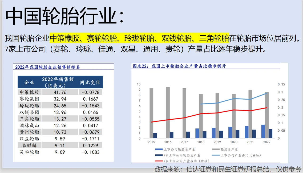The height and width of the screenshot is (173, 303).
Task: Click left axis label 10
Action: click(x=139, y=84)
